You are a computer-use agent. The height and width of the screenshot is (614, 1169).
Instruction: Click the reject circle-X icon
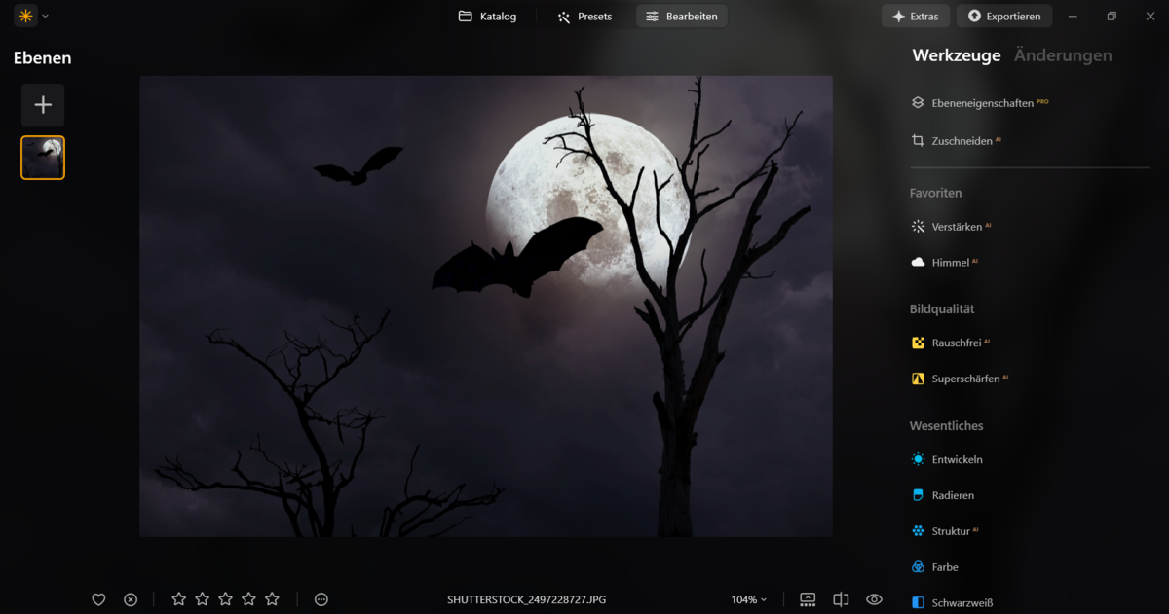pos(131,599)
